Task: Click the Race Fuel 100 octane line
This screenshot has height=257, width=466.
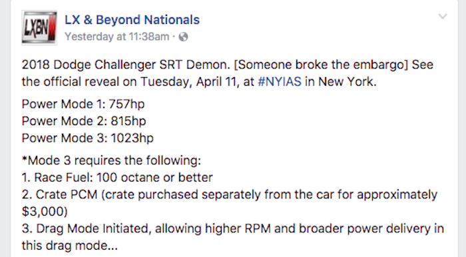Action: point(117,178)
